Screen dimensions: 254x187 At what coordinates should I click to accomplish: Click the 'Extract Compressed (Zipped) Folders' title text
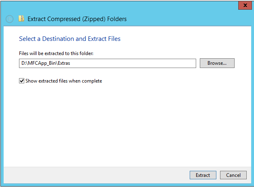(x=77, y=19)
